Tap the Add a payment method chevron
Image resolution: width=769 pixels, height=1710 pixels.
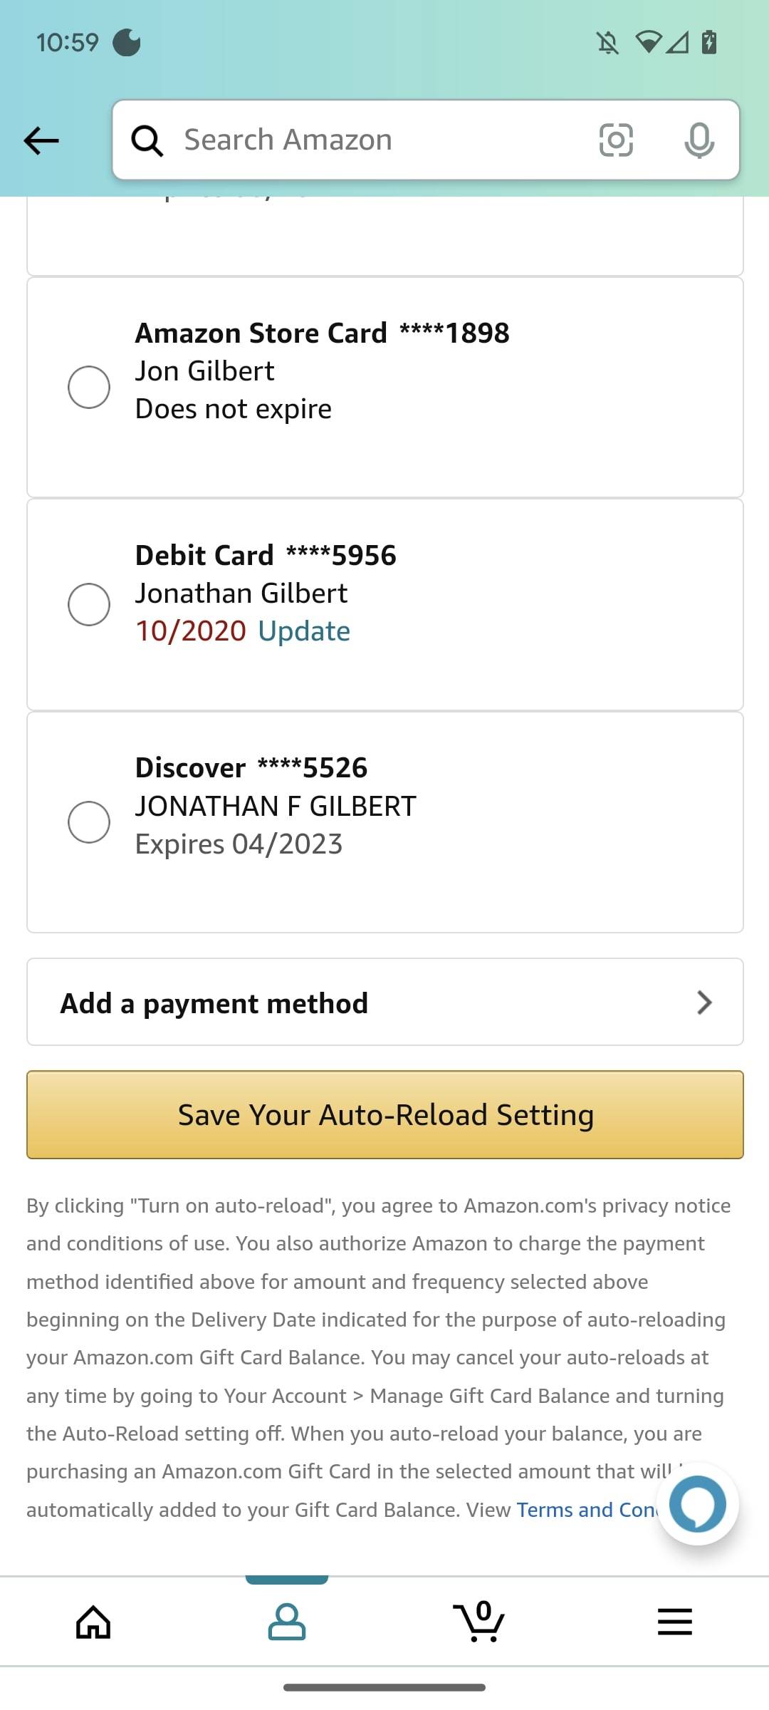coord(704,1002)
